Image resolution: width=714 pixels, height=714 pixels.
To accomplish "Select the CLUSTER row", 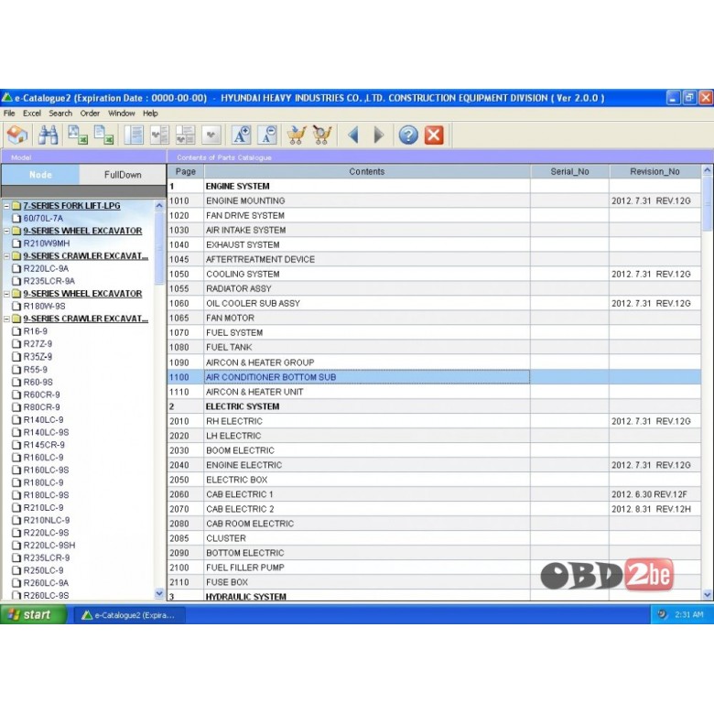I will point(434,538).
